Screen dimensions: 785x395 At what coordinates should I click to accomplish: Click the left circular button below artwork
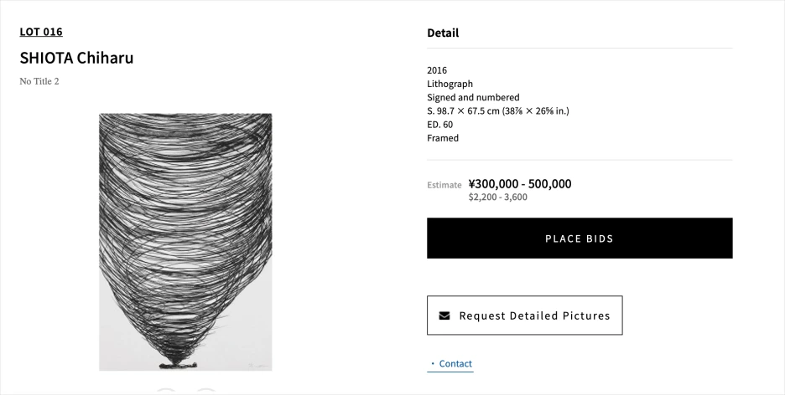pos(166,391)
